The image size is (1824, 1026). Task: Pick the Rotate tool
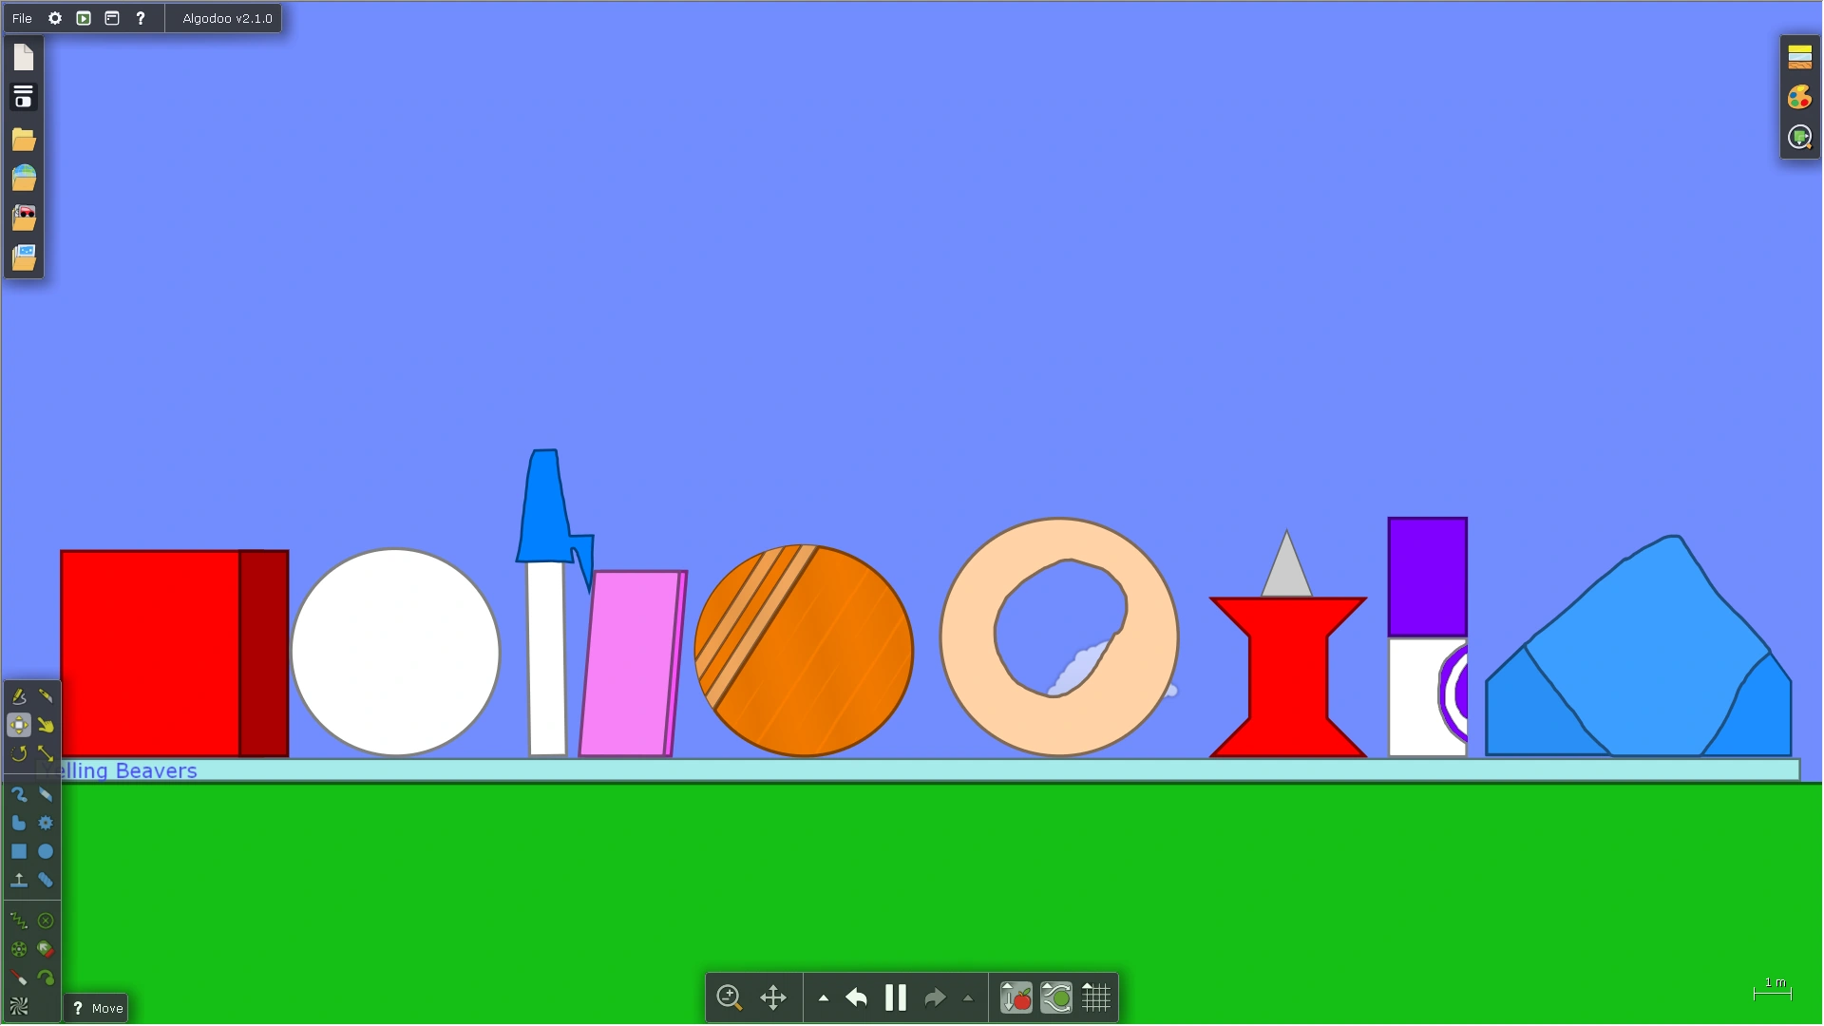(x=18, y=753)
